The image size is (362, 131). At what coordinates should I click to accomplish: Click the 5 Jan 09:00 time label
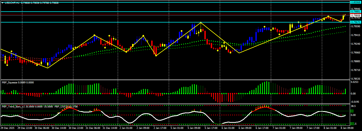point(195,128)
